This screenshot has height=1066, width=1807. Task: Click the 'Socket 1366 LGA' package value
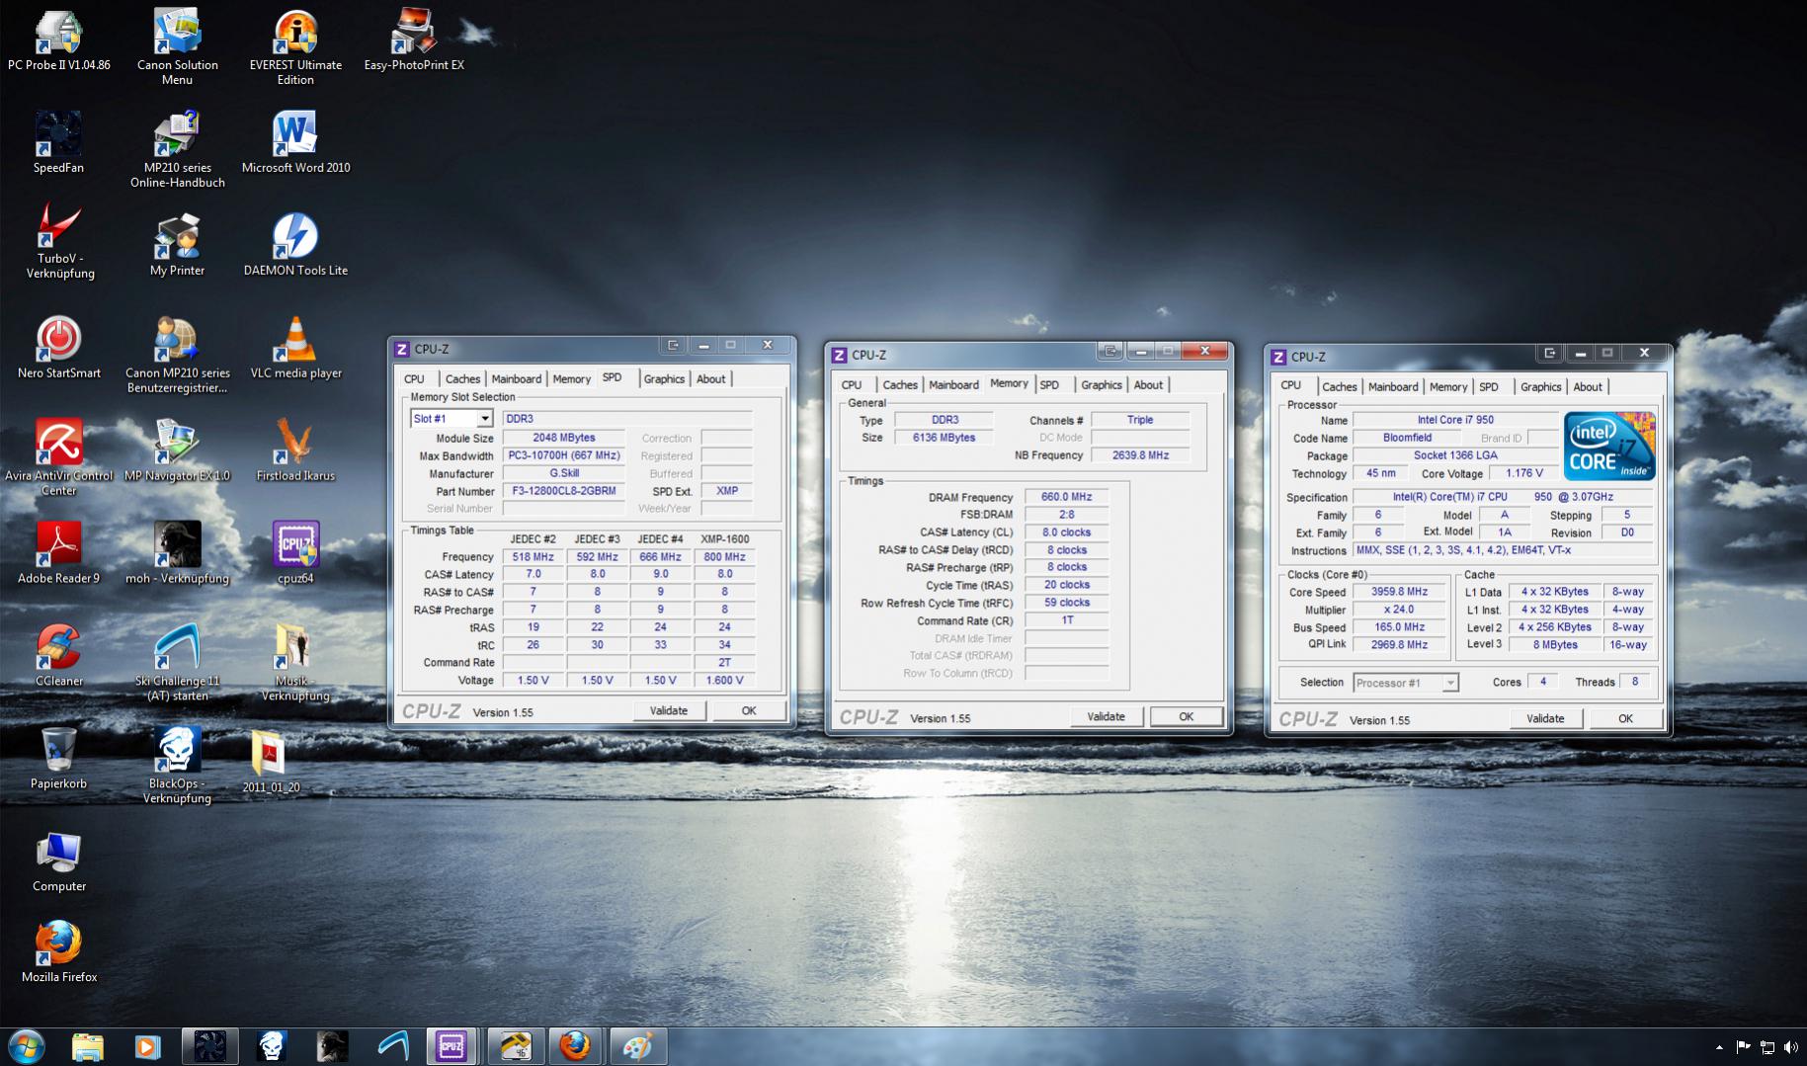pos(1454,455)
